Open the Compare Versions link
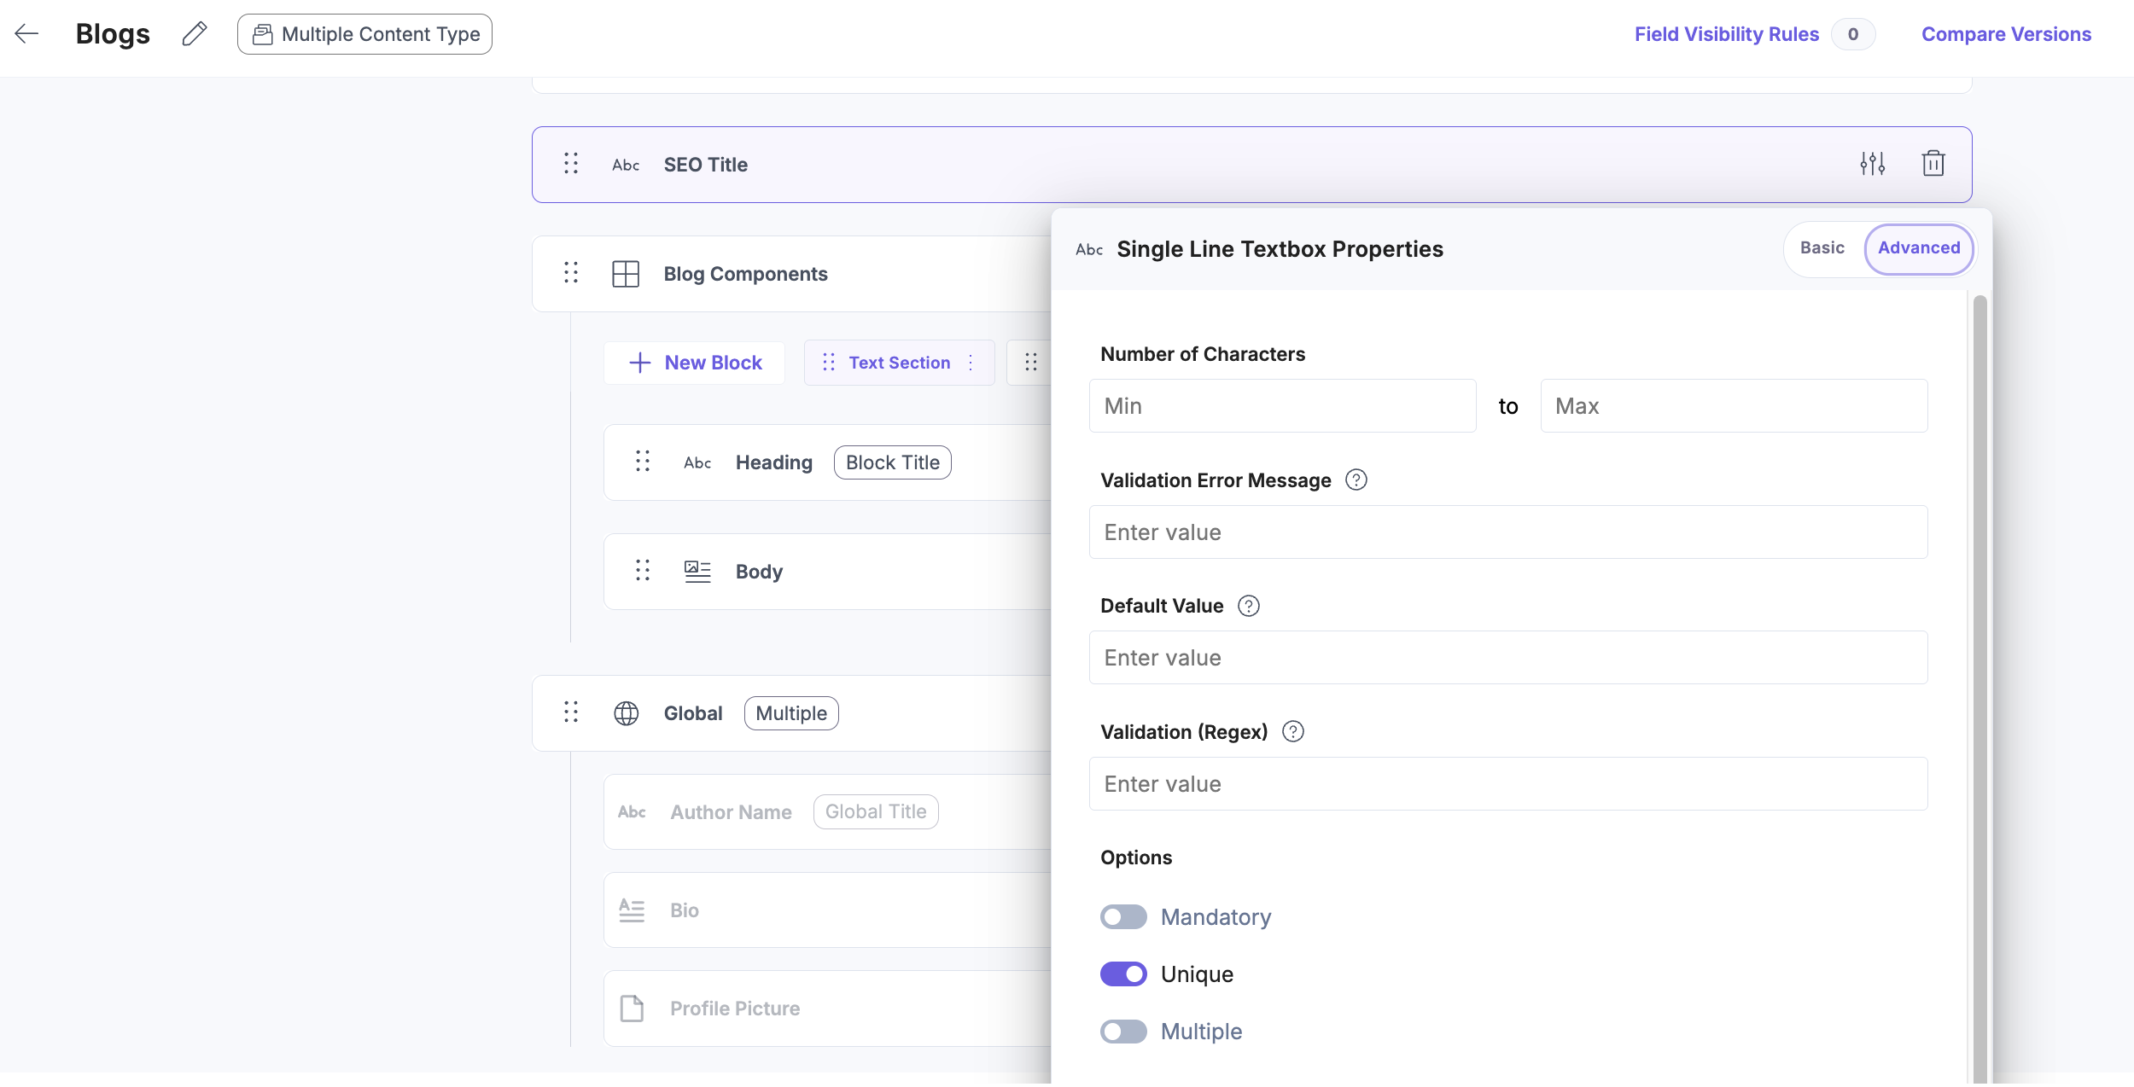 [x=2006, y=34]
